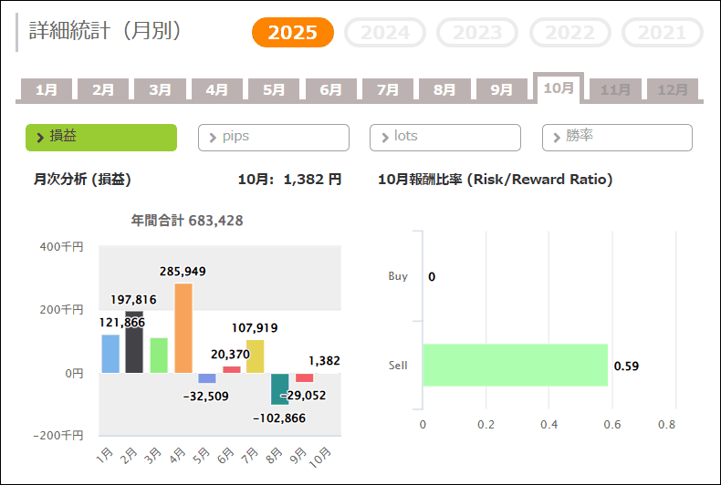Switch to the 4月 month tab
Screen dimensions: 721x485
tap(217, 89)
